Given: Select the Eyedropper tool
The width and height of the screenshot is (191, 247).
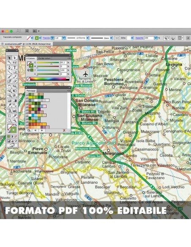Looking at the screenshot, I should tap(9, 105).
